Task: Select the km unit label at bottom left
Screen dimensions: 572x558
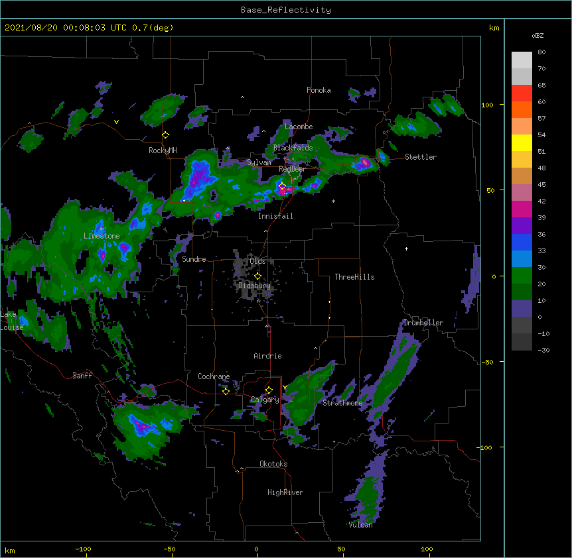Action: [10, 551]
